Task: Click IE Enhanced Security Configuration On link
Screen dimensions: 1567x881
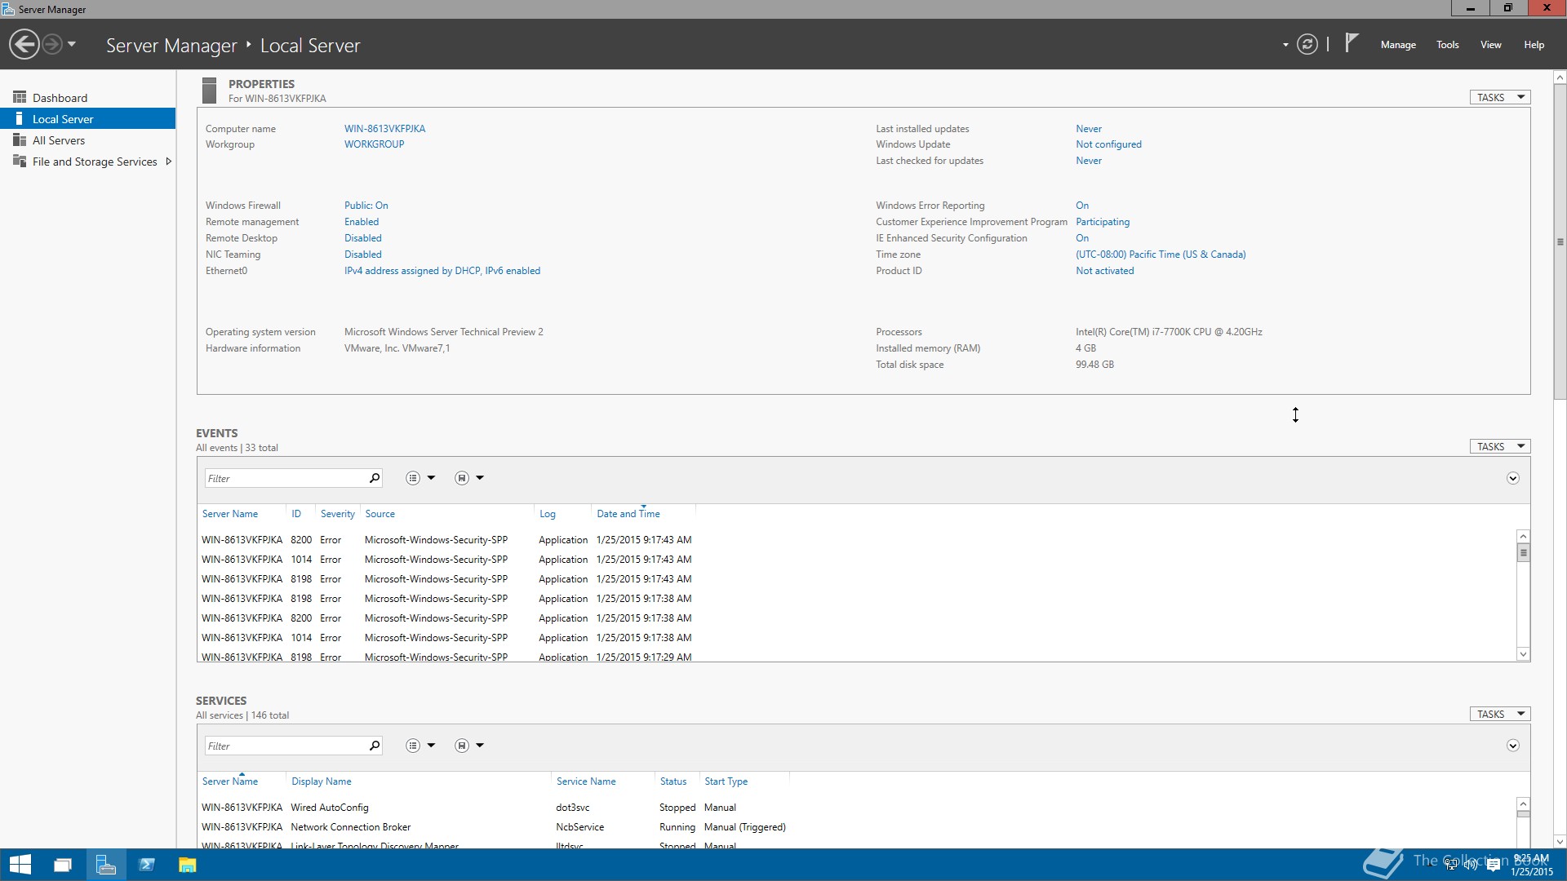Action: (1082, 238)
